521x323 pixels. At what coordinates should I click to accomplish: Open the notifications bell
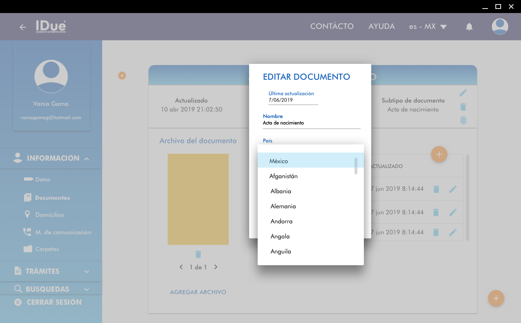(469, 27)
